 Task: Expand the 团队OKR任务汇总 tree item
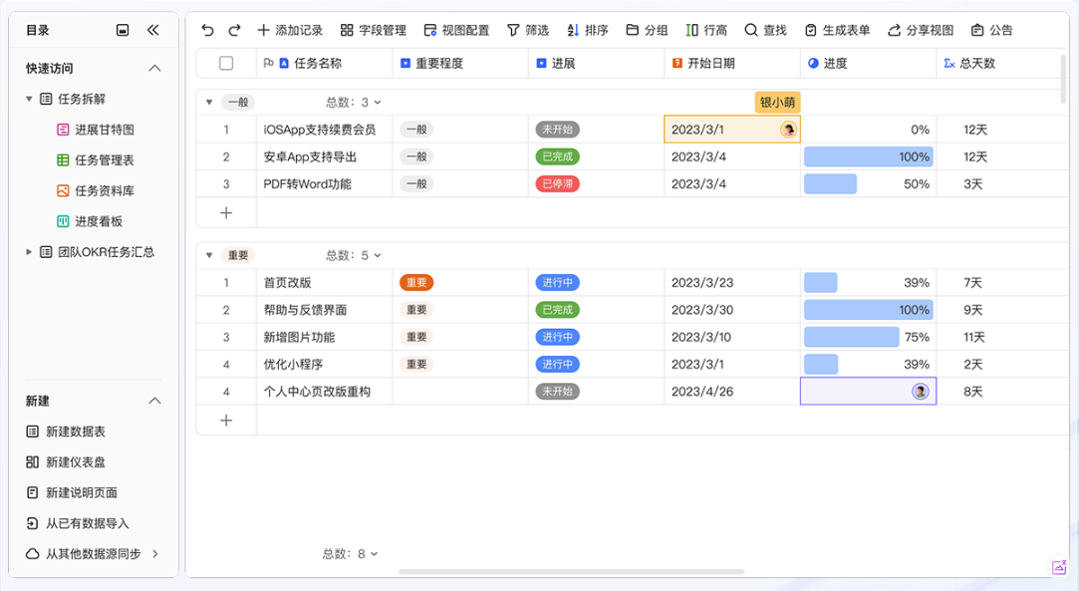[29, 252]
